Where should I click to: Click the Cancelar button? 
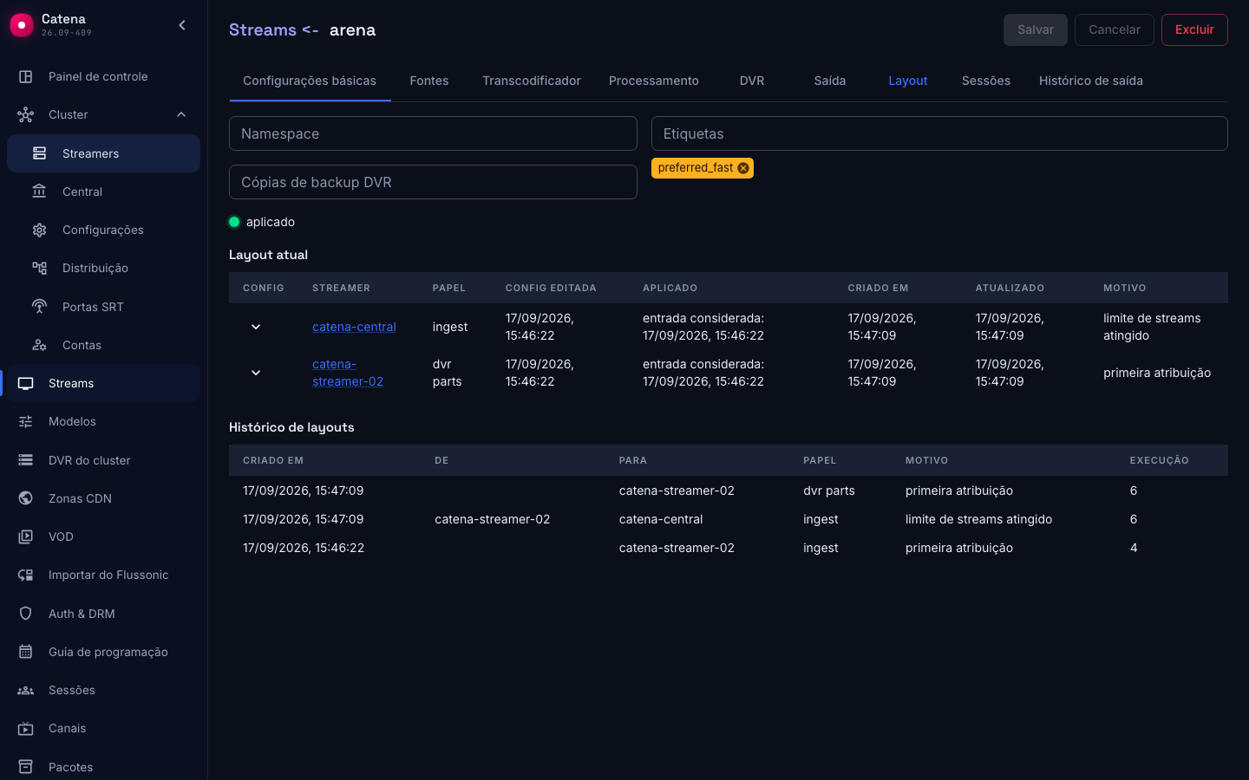pos(1115,29)
